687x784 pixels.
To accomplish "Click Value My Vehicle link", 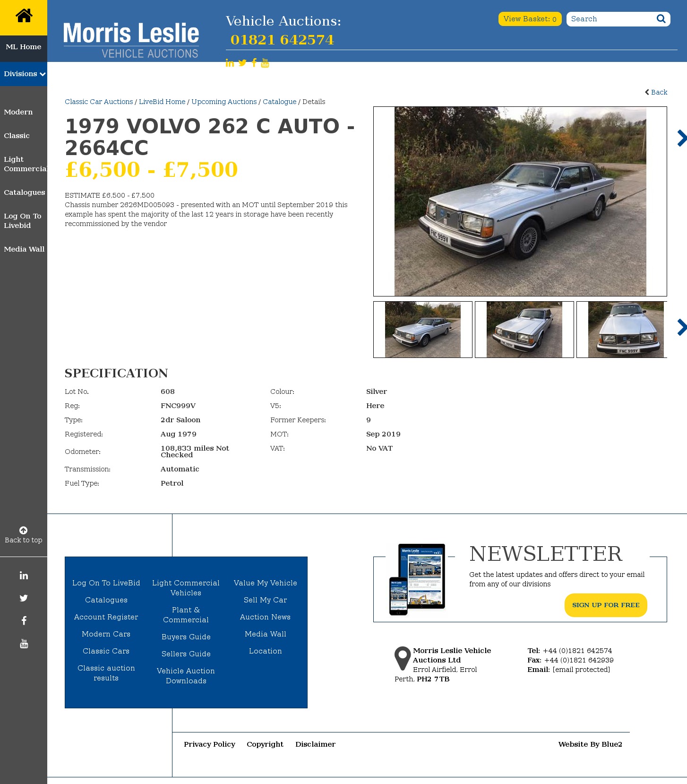I will [266, 583].
